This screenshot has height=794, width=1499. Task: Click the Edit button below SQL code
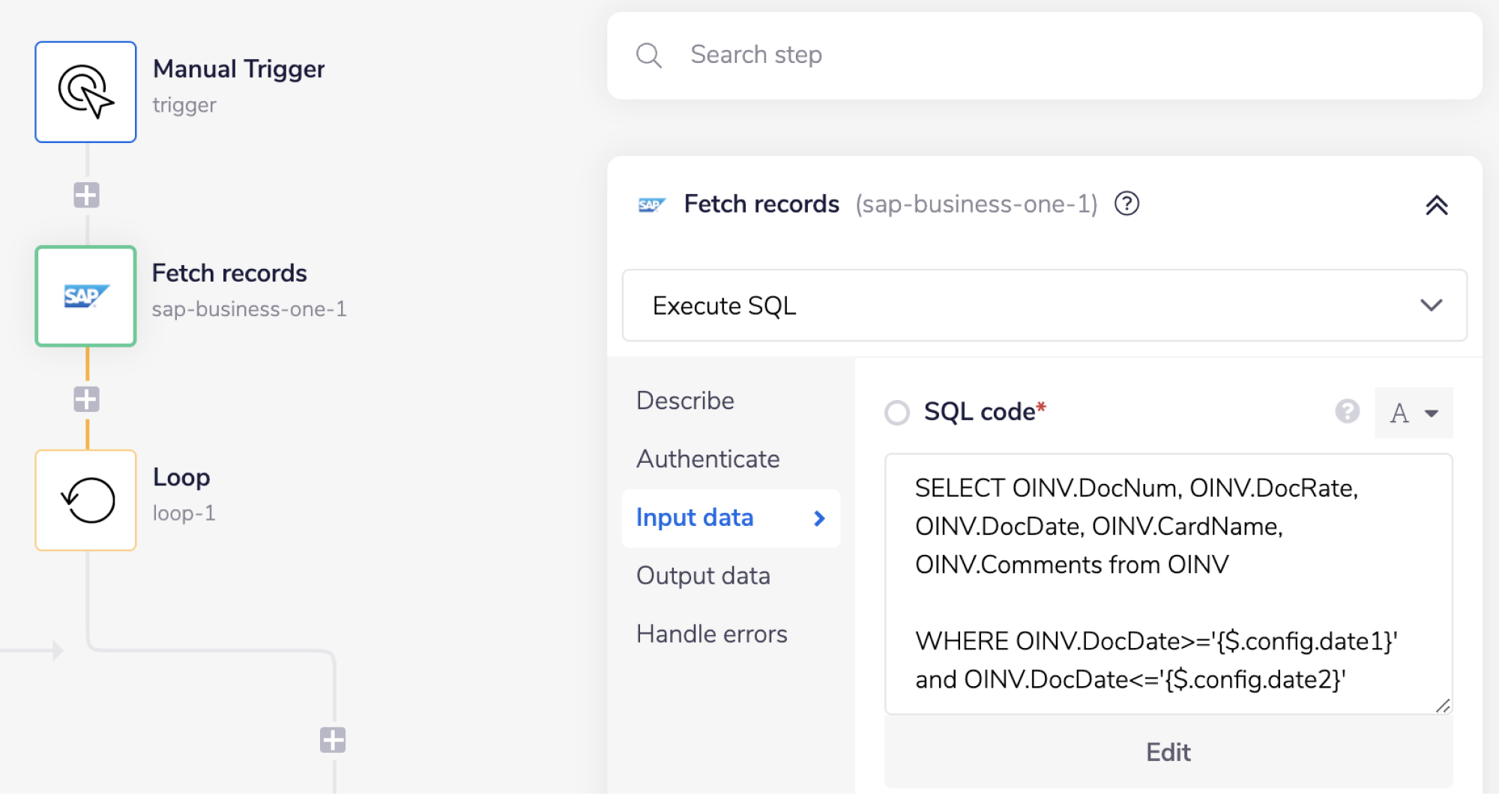coord(1168,752)
